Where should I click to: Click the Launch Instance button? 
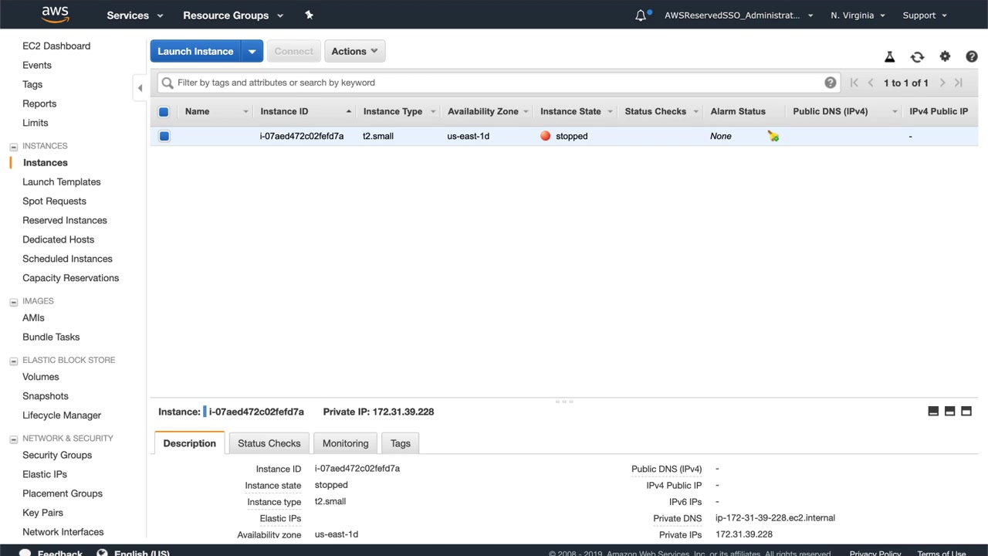(x=195, y=52)
